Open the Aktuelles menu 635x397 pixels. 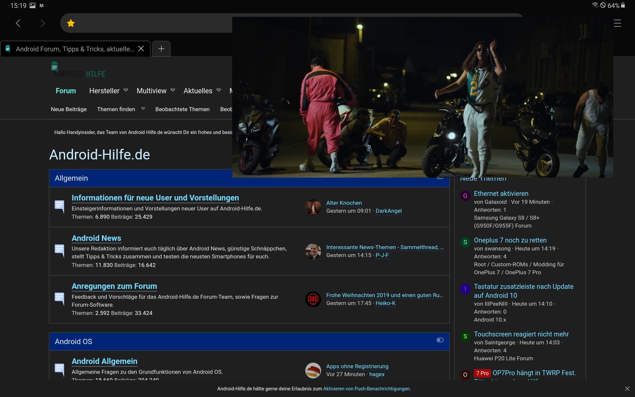tap(198, 91)
